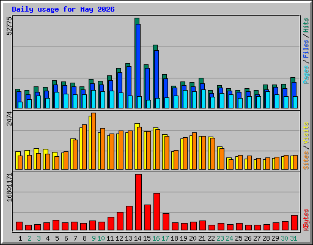Screen dimensions: 313x245
Task: Click the red KBytes bar for day 17
Action: (x=166, y=222)
